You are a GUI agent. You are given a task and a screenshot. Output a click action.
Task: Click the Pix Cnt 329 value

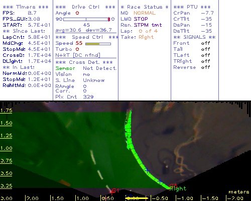pos(88,97)
